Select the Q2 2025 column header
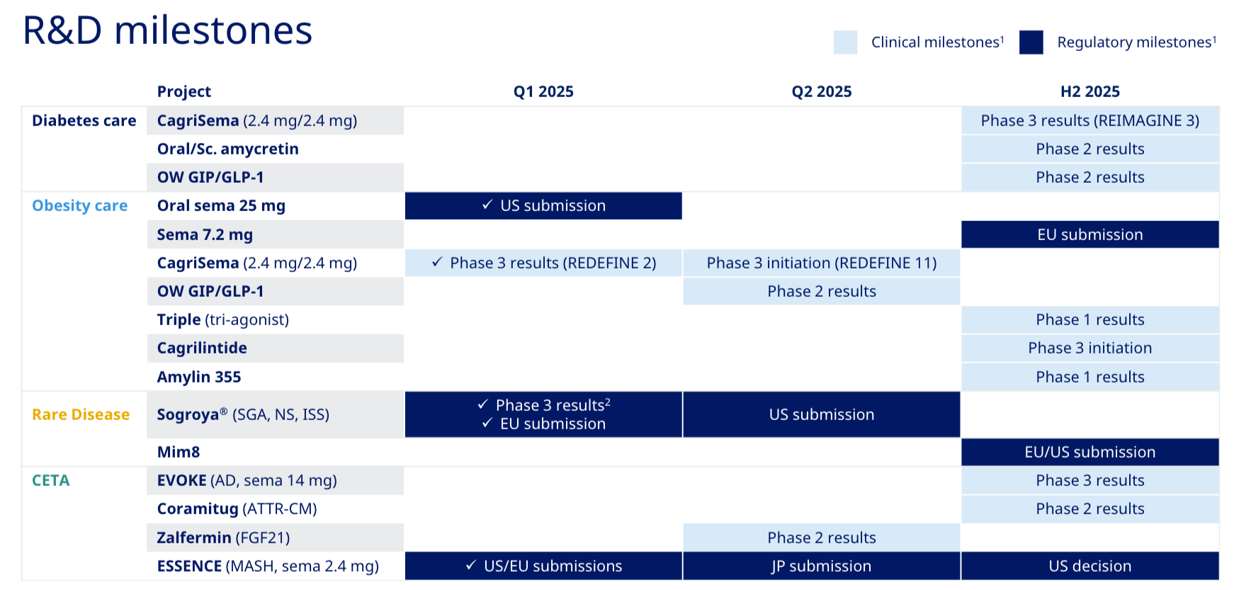Screen dimensions: 1234x590 (821, 91)
